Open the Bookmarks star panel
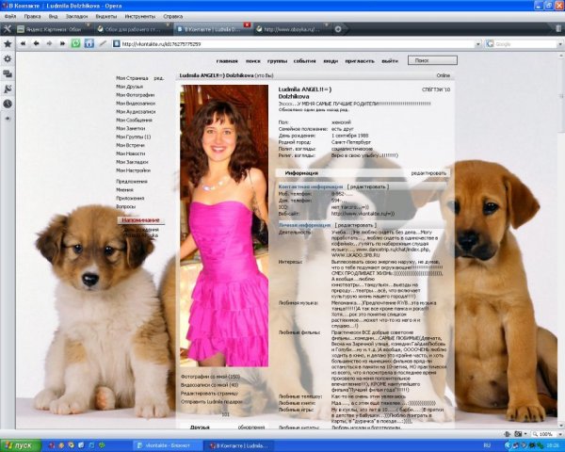Screen dimensions: 565x452 (x=8, y=44)
